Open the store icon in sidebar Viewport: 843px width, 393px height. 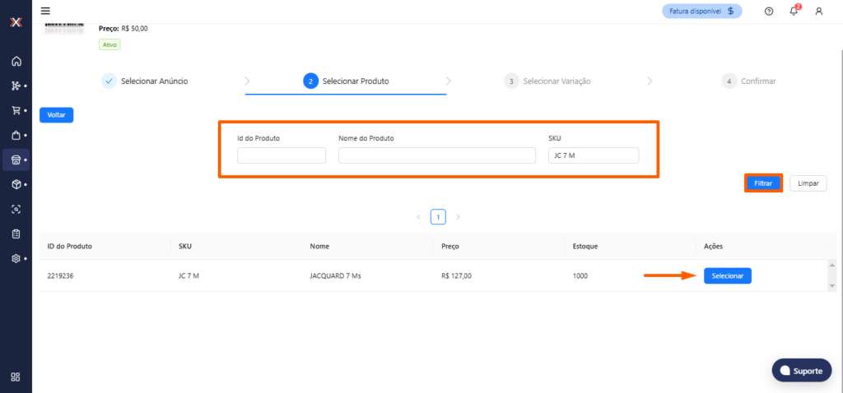(x=16, y=160)
